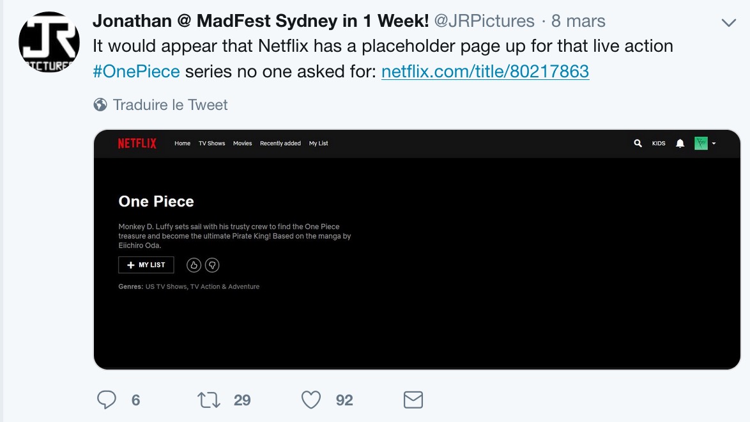The image size is (750, 422).
Task: Click the globe icon beside Traduire
Action: tap(100, 105)
